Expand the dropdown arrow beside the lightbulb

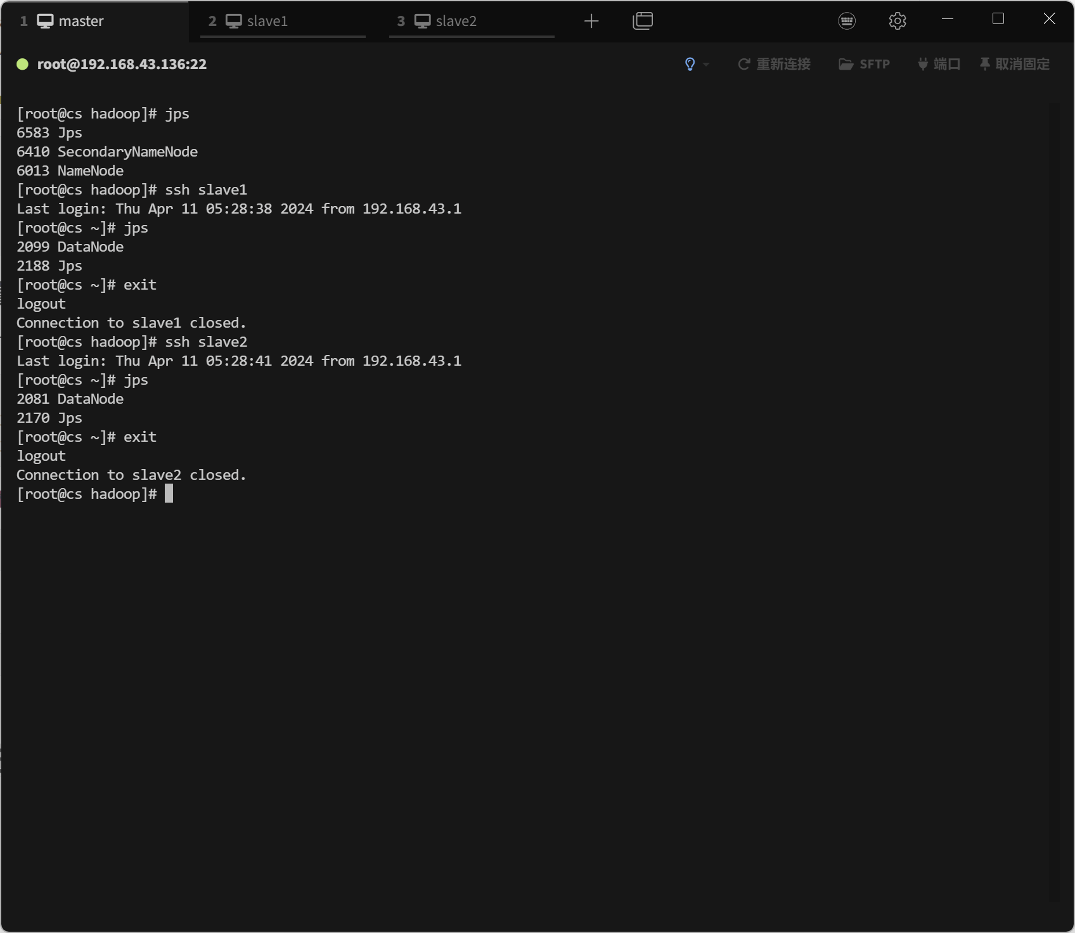[706, 65]
